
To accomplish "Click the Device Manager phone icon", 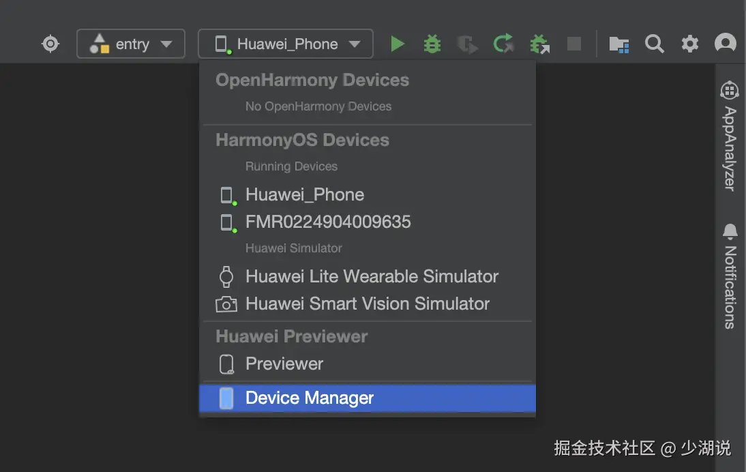I will [226, 398].
